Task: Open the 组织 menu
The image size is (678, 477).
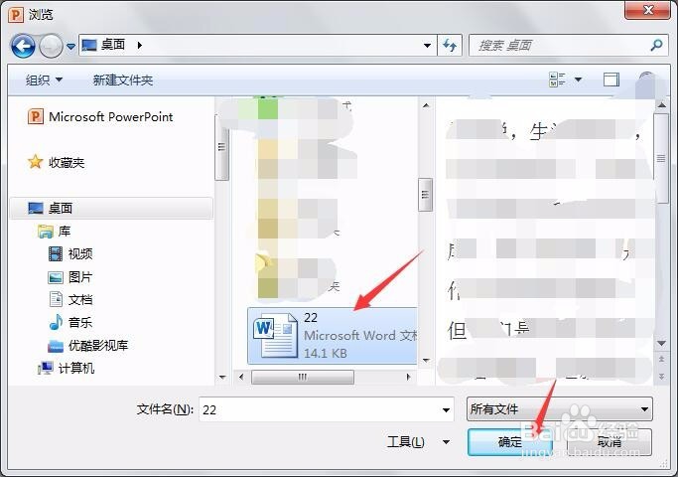Action: pyautogui.click(x=44, y=80)
